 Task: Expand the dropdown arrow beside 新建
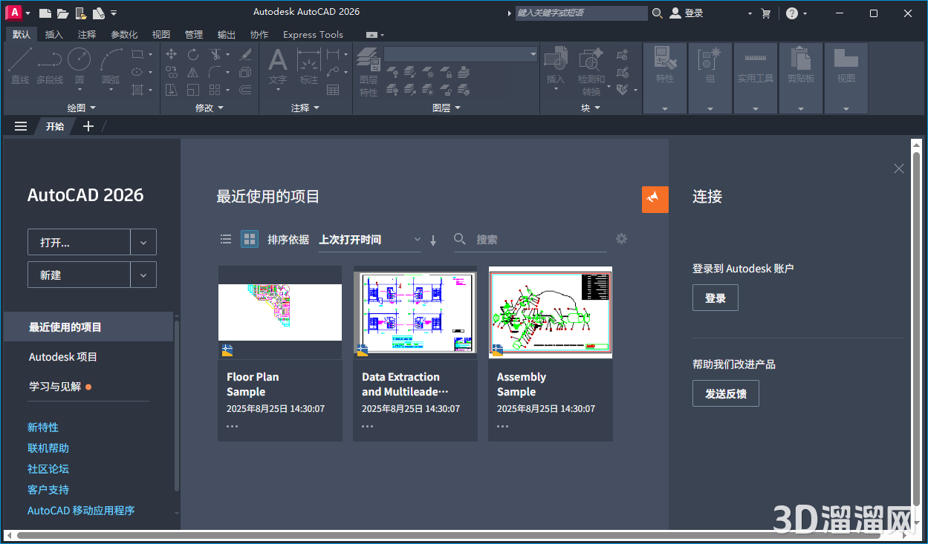[x=143, y=275]
